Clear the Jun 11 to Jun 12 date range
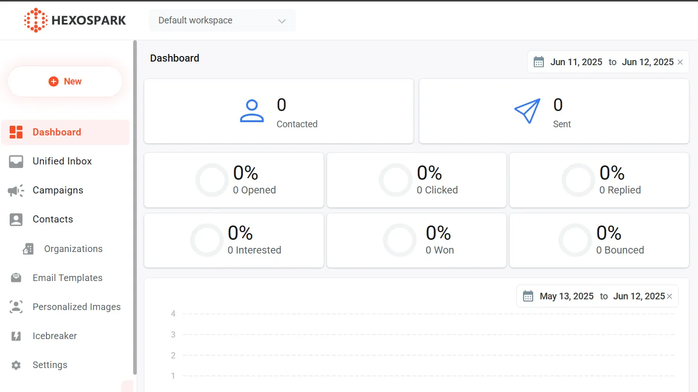 [680, 62]
